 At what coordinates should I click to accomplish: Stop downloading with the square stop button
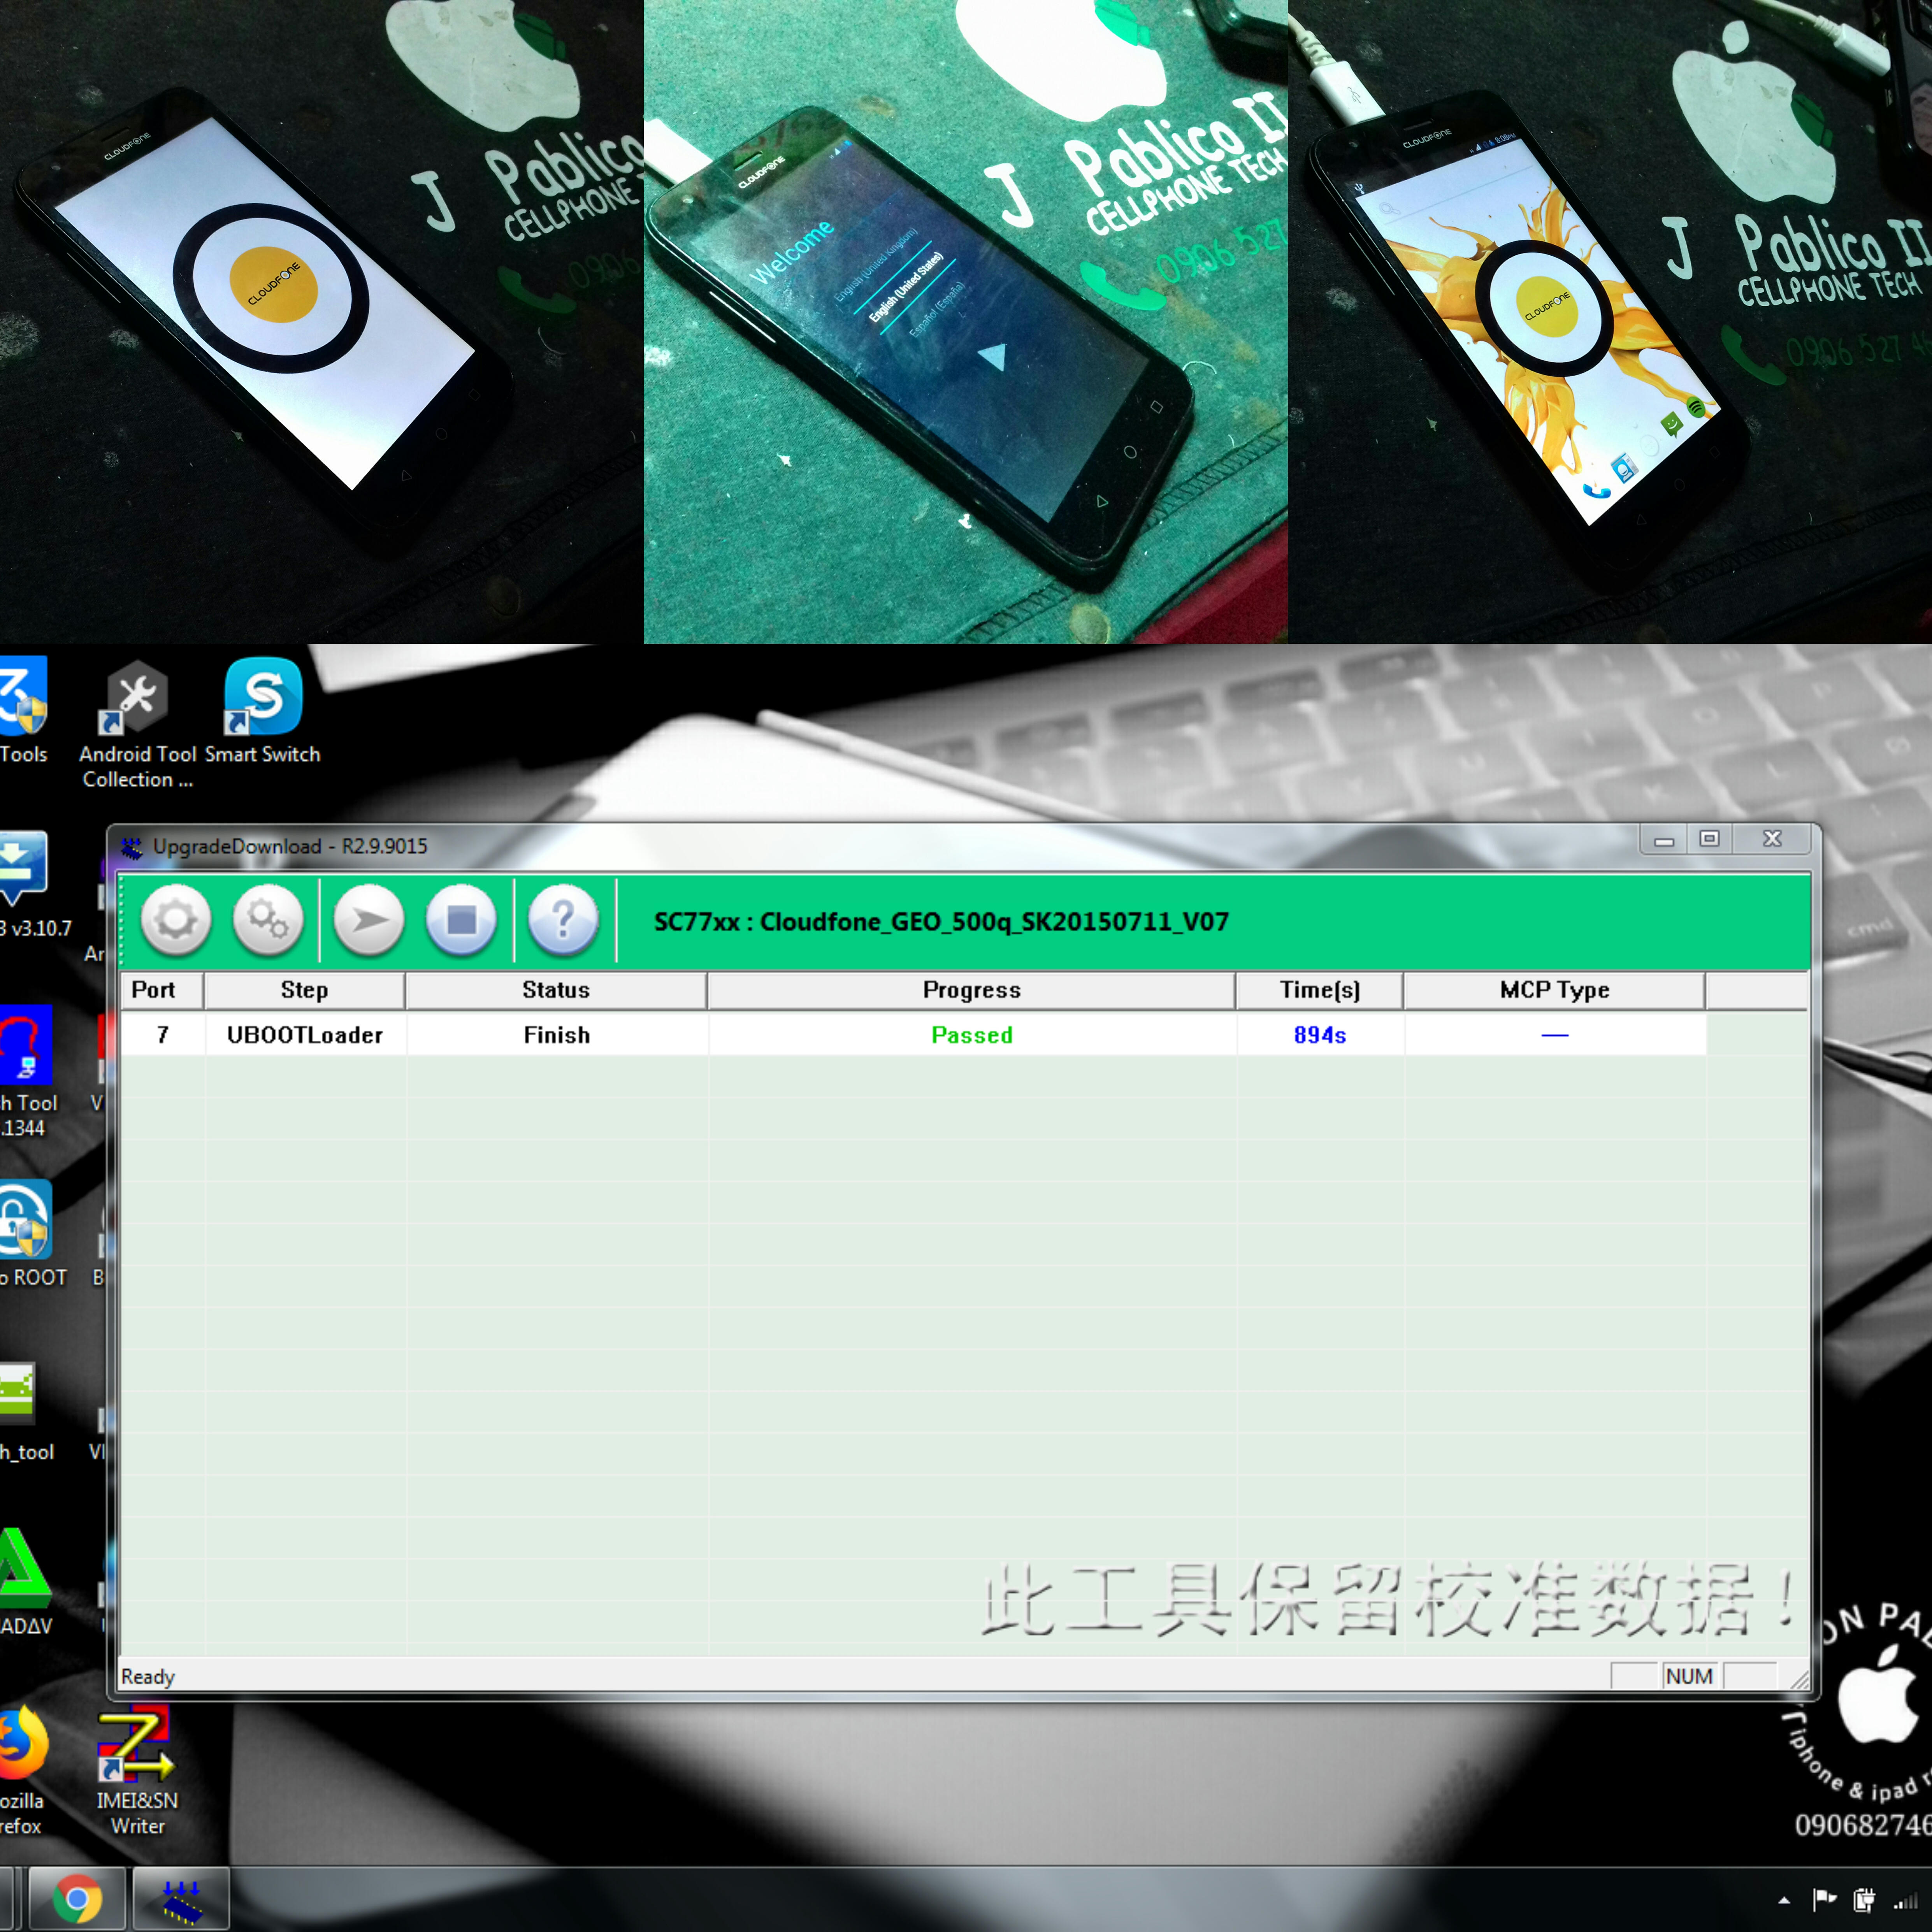pos(461,919)
